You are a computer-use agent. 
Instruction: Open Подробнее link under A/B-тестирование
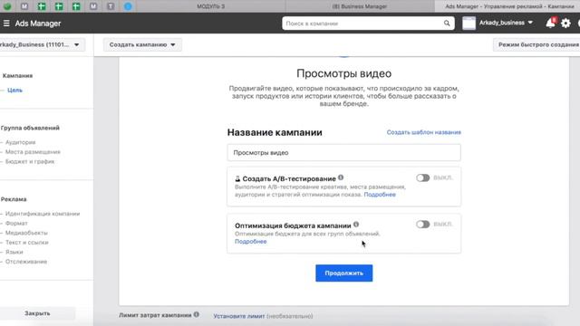click(380, 195)
